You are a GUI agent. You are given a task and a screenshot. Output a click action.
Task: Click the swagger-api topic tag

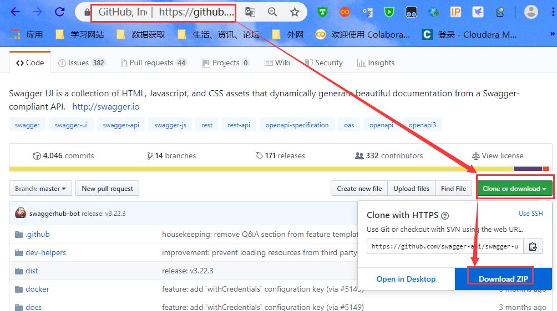(121, 125)
